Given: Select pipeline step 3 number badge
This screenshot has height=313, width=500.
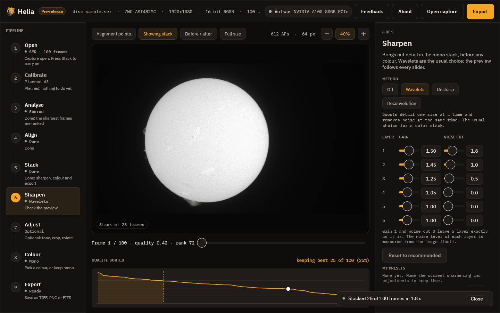Looking at the screenshot, I should 15,108.
